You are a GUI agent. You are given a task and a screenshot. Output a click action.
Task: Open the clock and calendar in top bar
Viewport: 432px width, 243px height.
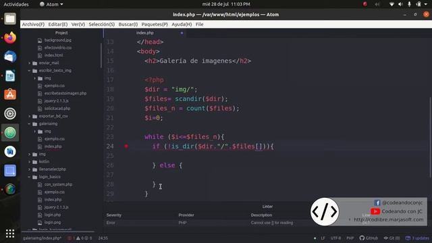pos(226,4)
